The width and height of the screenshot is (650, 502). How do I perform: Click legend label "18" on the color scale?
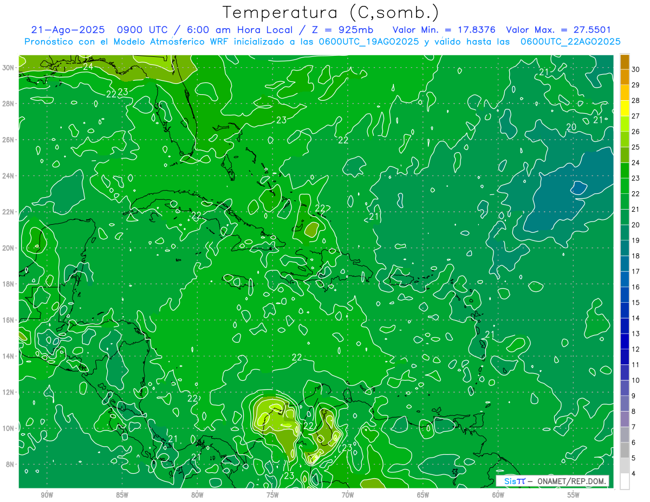(x=636, y=256)
